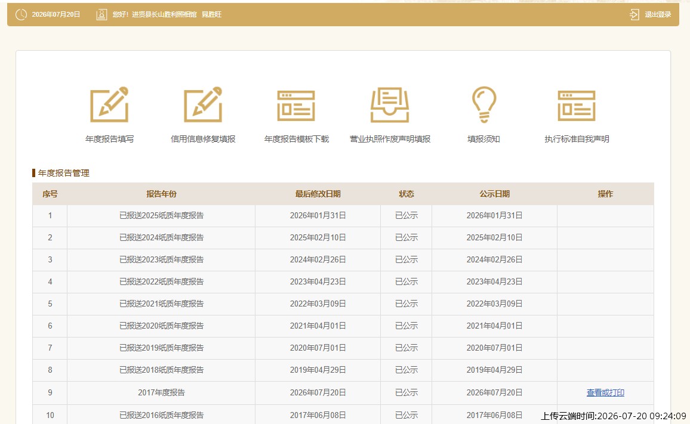
Task: Click the clock icon beside the date
Action: 21,14
